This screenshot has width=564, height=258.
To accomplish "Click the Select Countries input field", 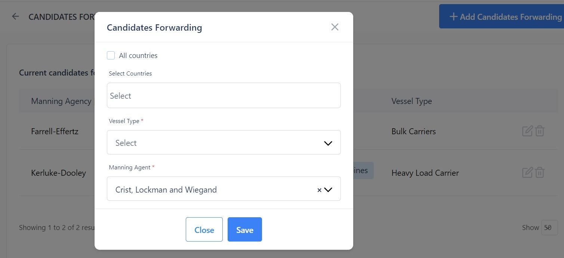I will 224,95.
